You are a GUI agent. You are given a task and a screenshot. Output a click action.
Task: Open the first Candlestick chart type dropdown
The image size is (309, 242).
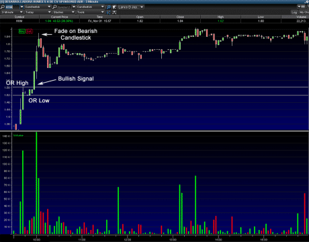(38, 7)
